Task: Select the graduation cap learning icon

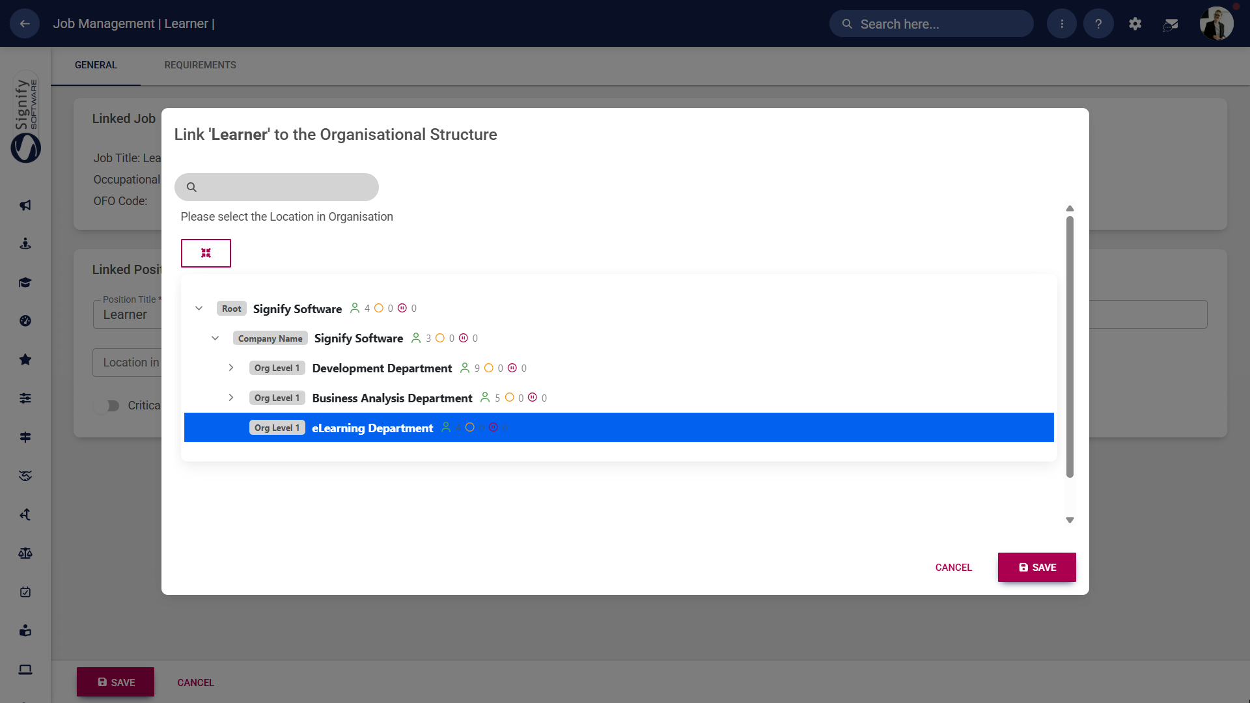Action: pyautogui.click(x=25, y=283)
